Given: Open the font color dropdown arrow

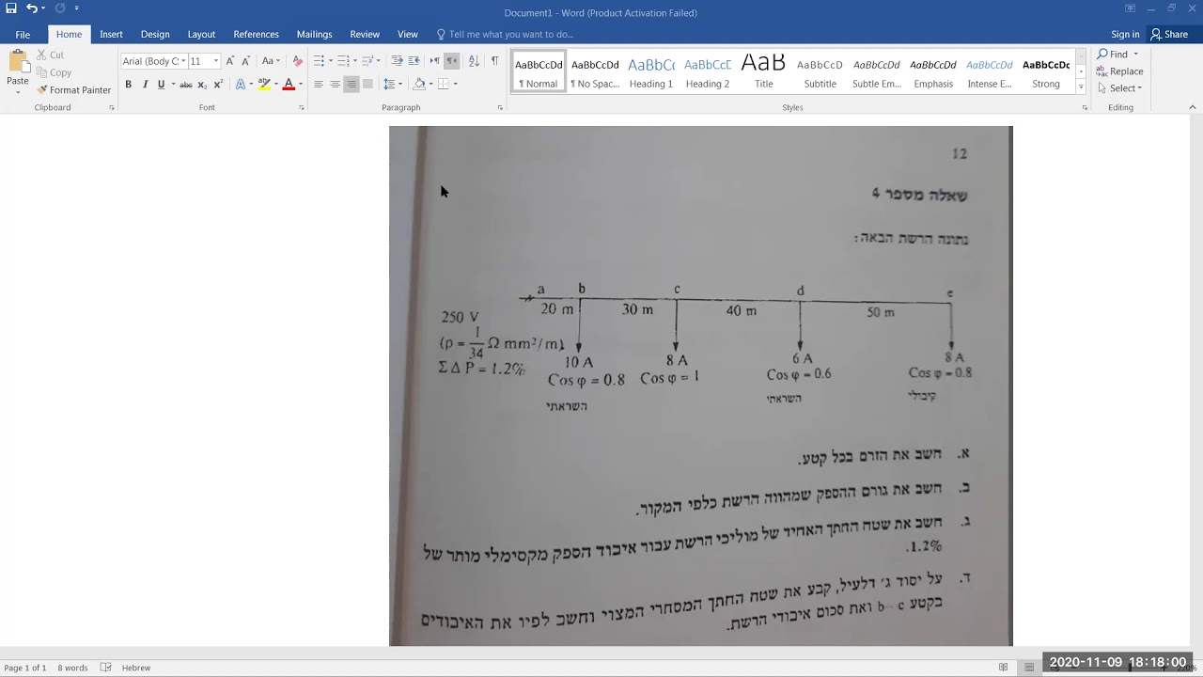Looking at the screenshot, I should [x=300, y=85].
